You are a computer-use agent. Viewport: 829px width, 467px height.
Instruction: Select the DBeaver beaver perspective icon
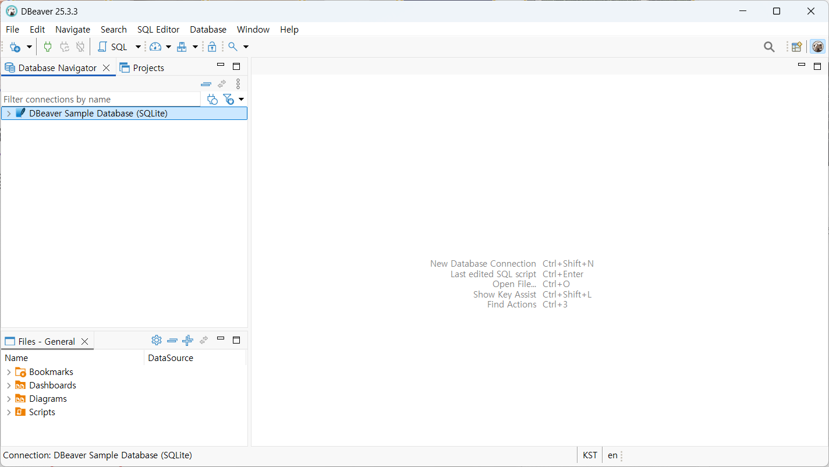pos(818,47)
